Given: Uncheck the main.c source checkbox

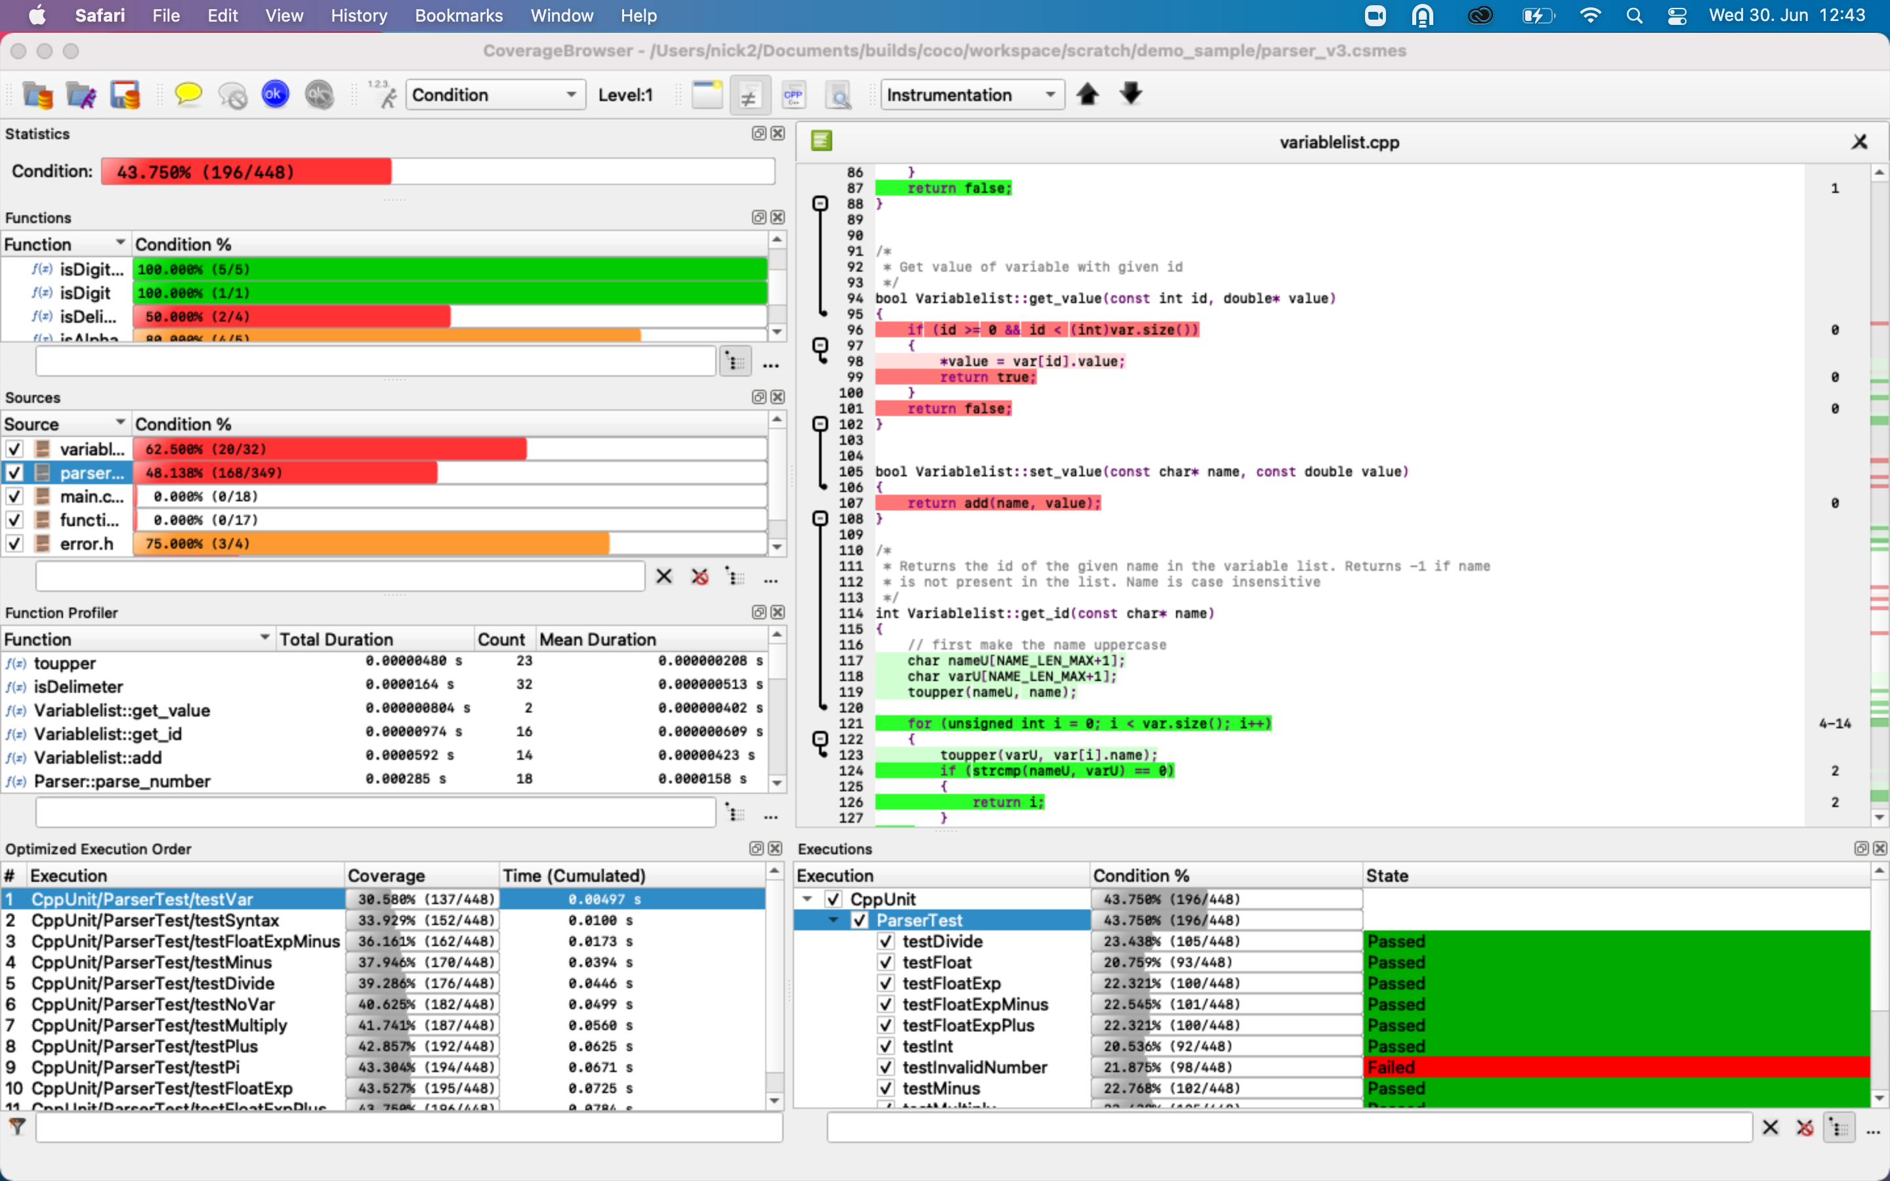Looking at the screenshot, I should [14, 497].
